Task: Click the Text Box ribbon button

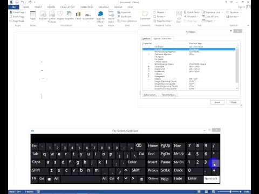Action: click(x=179, y=17)
